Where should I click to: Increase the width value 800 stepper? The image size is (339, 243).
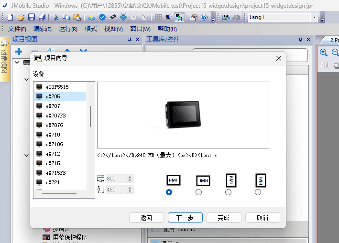(130, 177)
